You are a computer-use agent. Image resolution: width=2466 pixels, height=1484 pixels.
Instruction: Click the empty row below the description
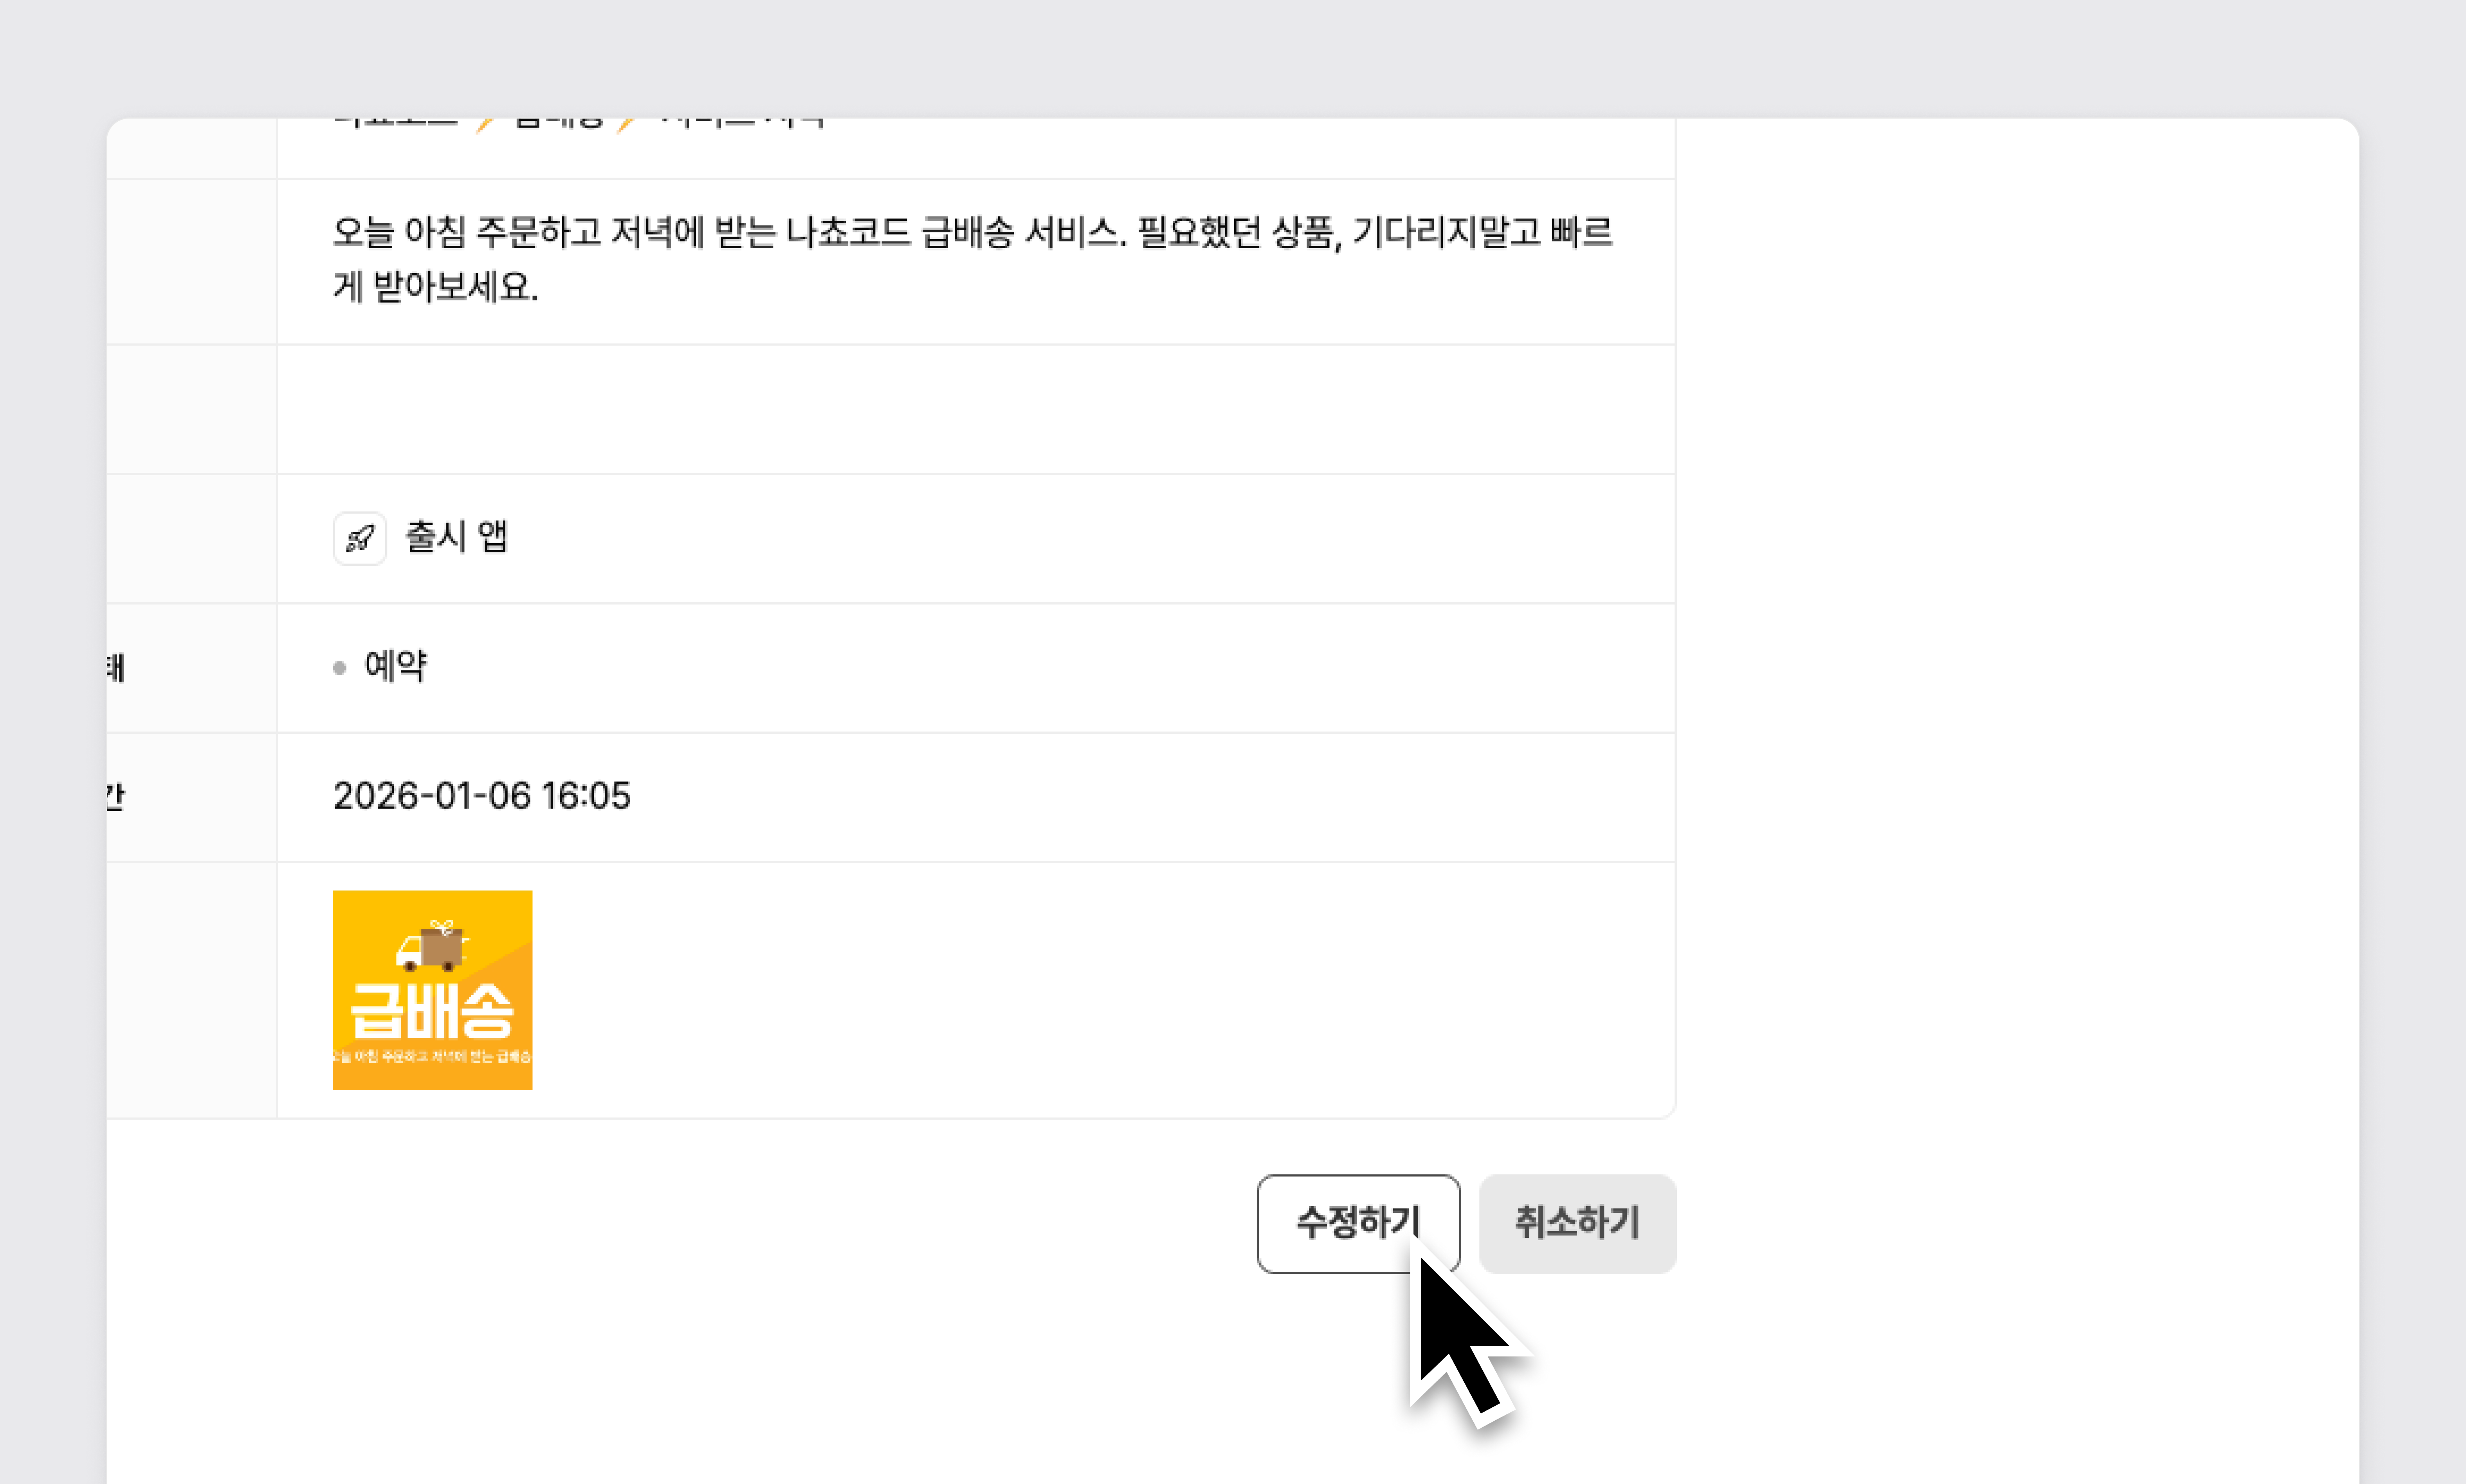[975, 409]
